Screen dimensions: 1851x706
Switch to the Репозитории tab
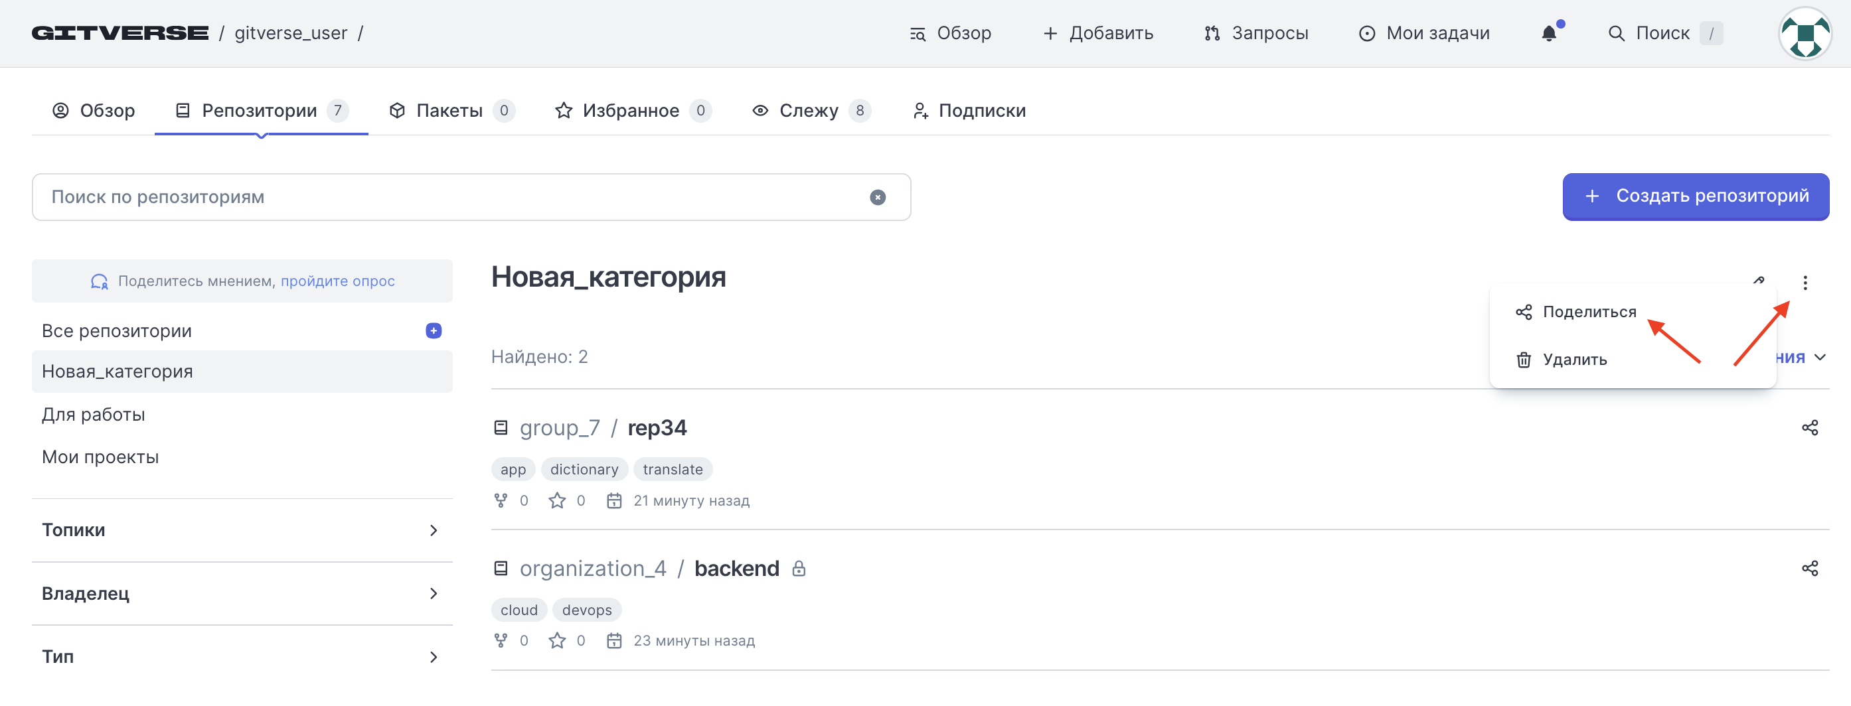pos(262,111)
